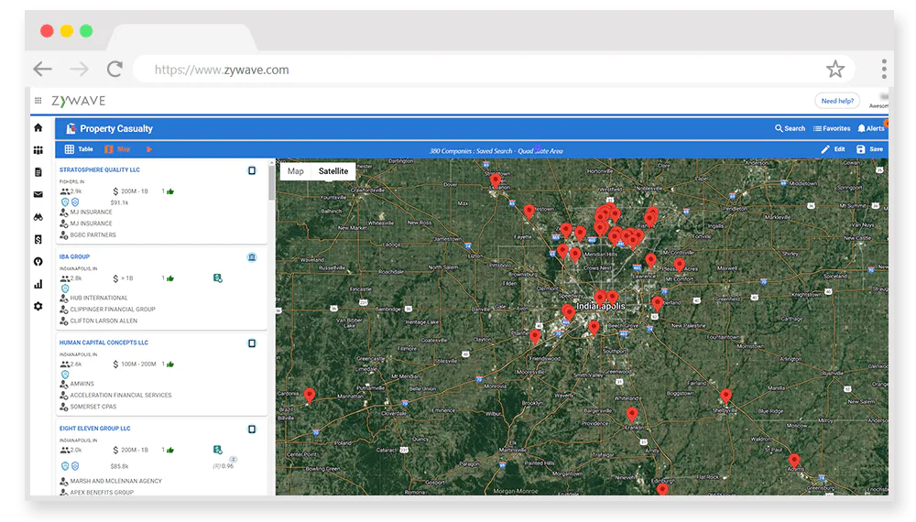The height and width of the screenshot is (522, 916).
Task: Click Stratosphere Quality thumbs-up icon
Action: pyautogui.click(x=170, y=191)
